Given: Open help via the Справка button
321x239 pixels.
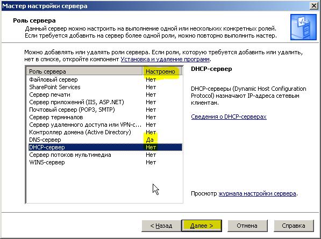Looking at the screenshot, I should tap(294, 226).
